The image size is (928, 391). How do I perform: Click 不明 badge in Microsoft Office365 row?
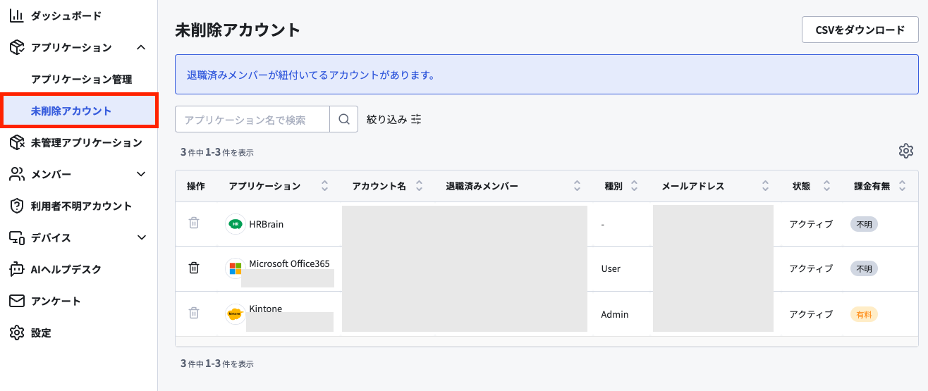click(x=864, y=268)
